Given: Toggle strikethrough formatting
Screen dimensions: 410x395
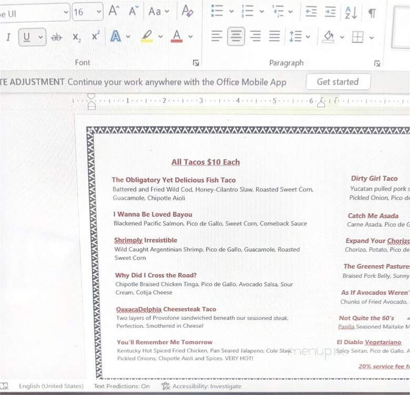Looking at the screenshot, I should coord(56,37).
